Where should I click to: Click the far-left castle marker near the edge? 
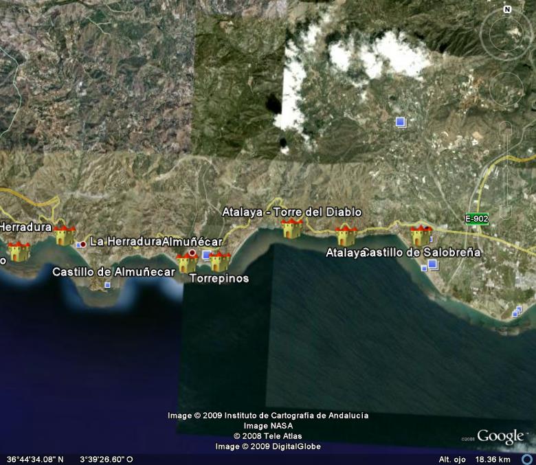(19, 251)
